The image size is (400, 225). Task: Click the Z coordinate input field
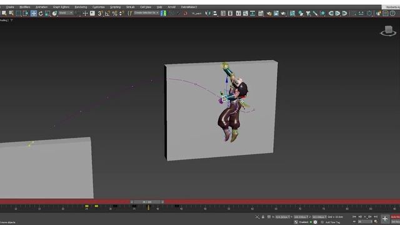[x=319, y=217]
